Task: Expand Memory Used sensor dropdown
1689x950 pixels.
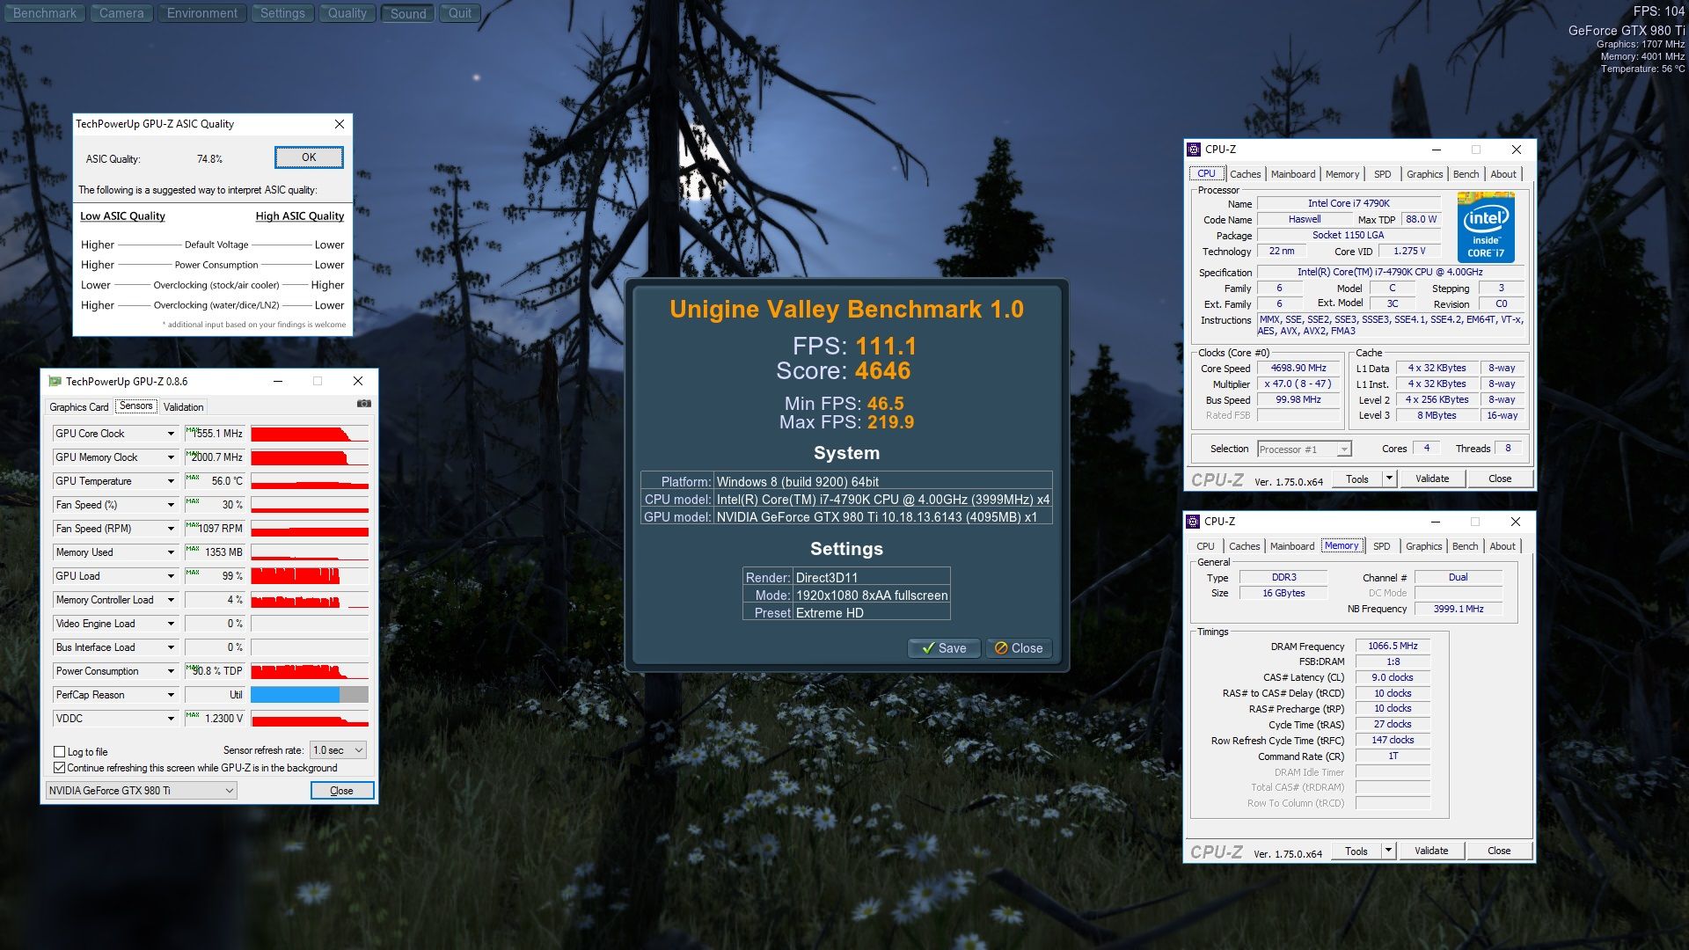Action: (x=171, y=552)
